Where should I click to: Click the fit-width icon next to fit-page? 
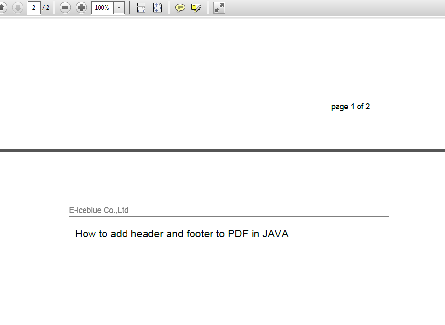[x=141, y=8]
